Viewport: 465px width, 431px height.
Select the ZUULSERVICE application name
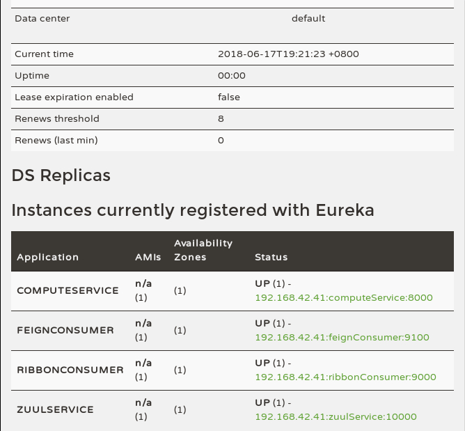(55, 409)
